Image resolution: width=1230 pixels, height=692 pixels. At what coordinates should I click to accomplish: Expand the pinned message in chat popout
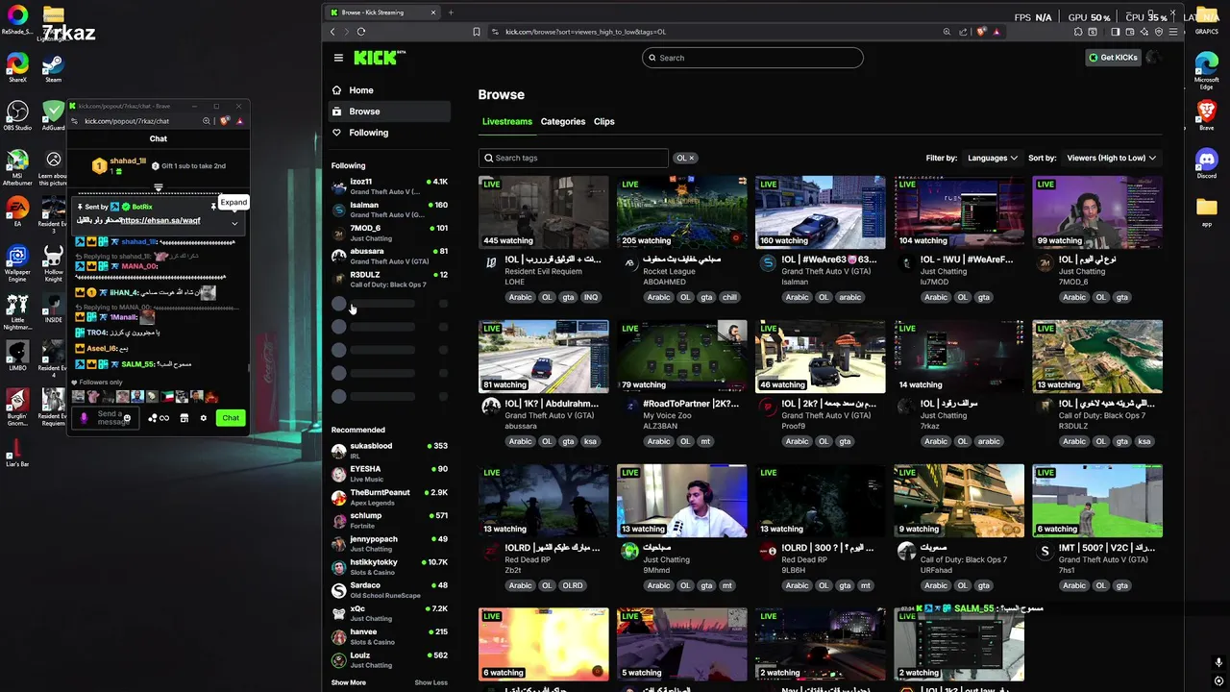click(234, 223)
